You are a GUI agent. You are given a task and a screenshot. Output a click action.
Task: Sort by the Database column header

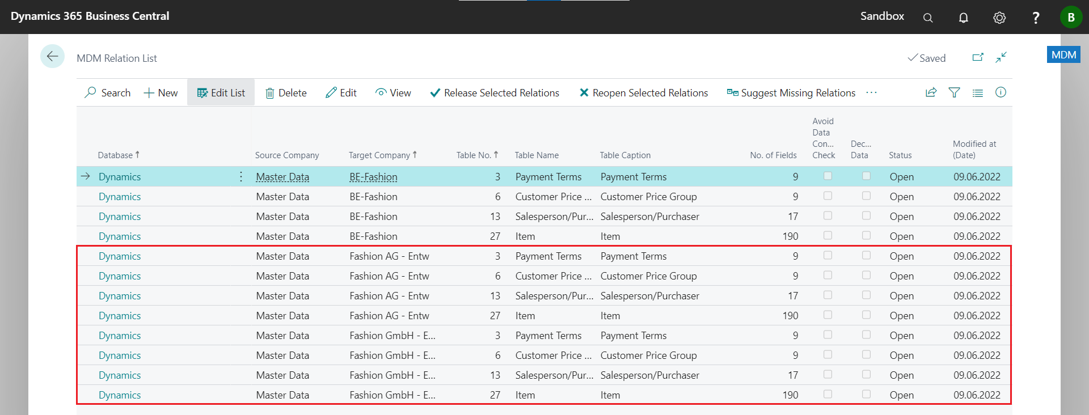point(119,155)
